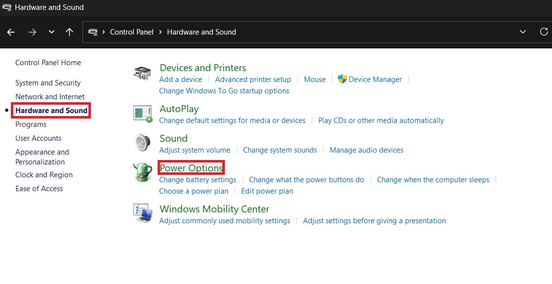
Task: Click Choose a power plan
Action: 194,191
